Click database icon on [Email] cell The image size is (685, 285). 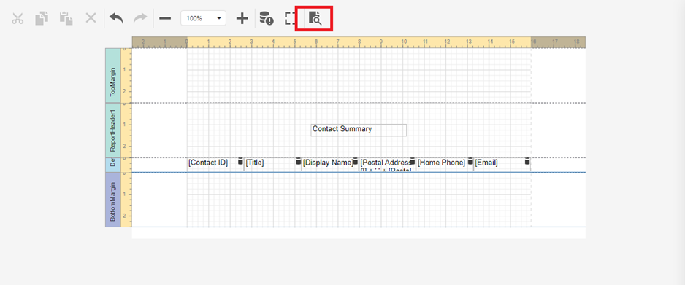click(527, 161)
